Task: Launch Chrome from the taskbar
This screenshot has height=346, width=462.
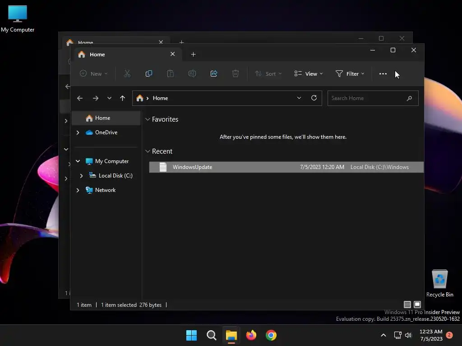Action: point(271,335)
